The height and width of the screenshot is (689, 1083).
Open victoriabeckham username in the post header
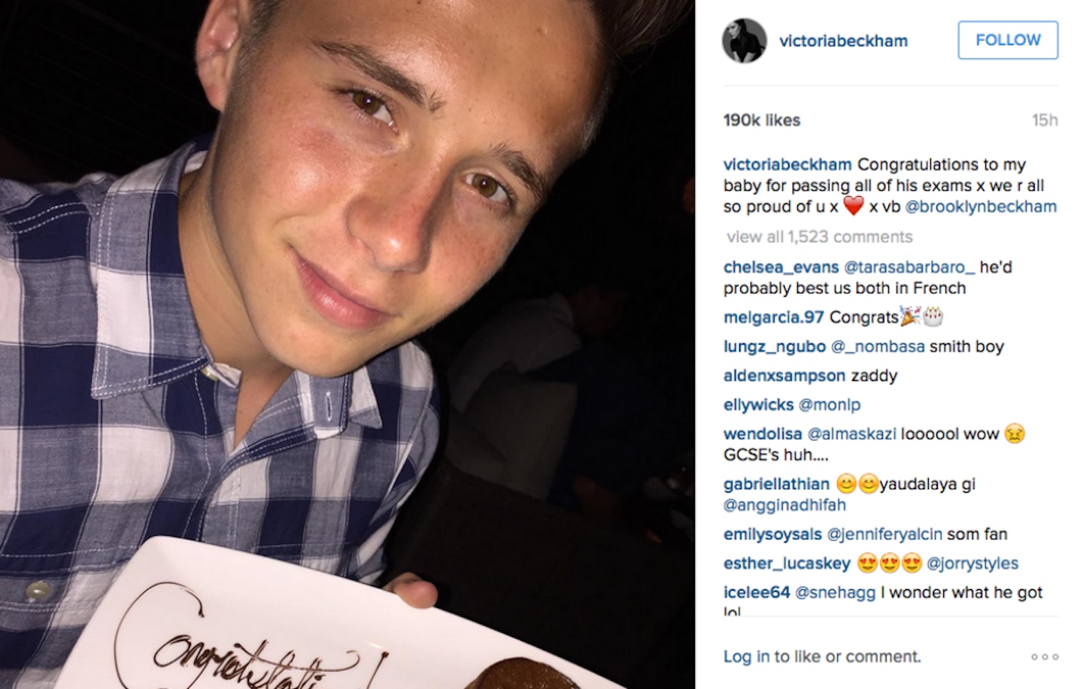[x=843, y=41]
